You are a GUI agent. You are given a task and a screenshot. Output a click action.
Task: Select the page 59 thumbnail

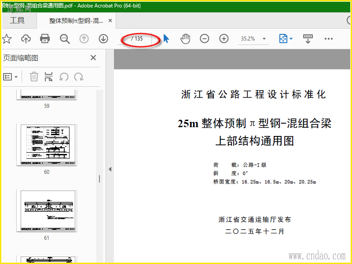[47, 95]
